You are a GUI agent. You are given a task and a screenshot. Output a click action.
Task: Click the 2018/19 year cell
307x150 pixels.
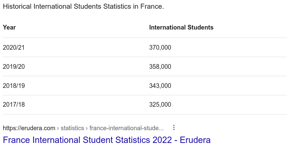tap(14, 86)
